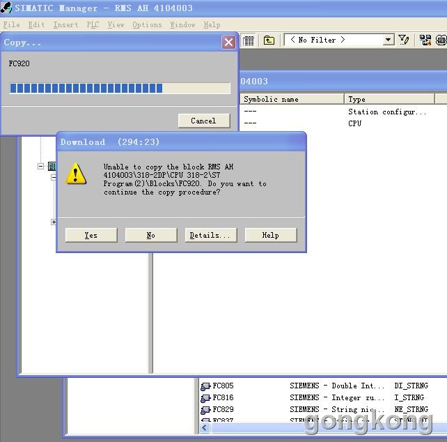Screen dimensions: 447x442
Task: Close the Copy... dialog
Action: pyautogui.click(x=228, y=43)
